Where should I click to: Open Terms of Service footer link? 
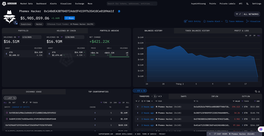click(x=150, y=134)
